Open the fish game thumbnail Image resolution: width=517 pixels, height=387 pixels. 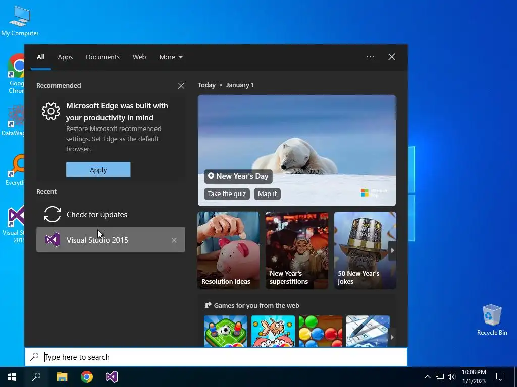(x=273, y=331)
